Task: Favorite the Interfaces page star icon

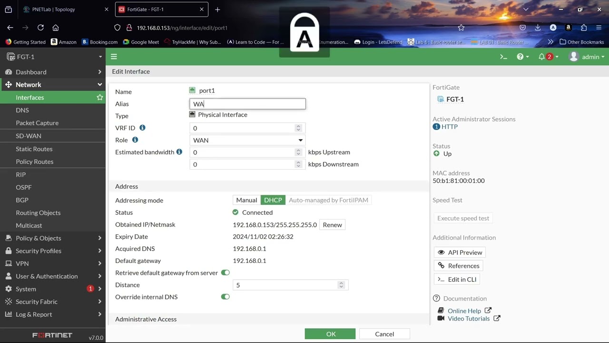Action: point(100,97)
